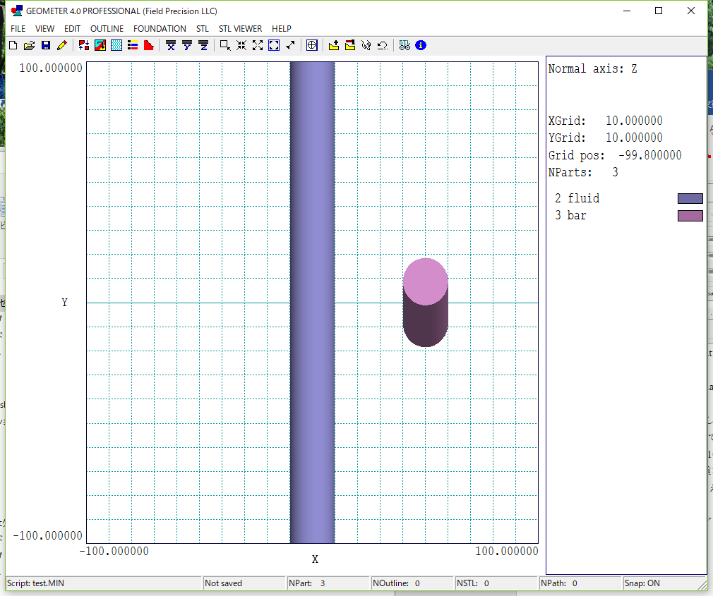The width and height of the screenshot is (713, 596).
Task: Click the 'Normal axis: Z' label
Action: pyautogui.click(x=592, y=69)
